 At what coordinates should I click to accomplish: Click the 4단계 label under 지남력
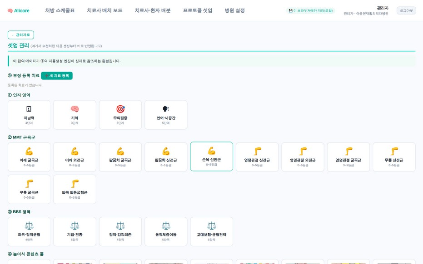point(29,123)
